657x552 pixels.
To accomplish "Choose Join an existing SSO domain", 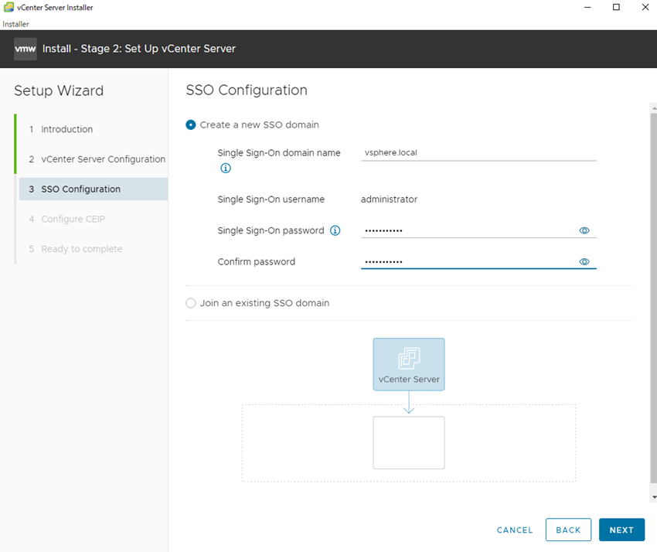I will click(191, 303).
